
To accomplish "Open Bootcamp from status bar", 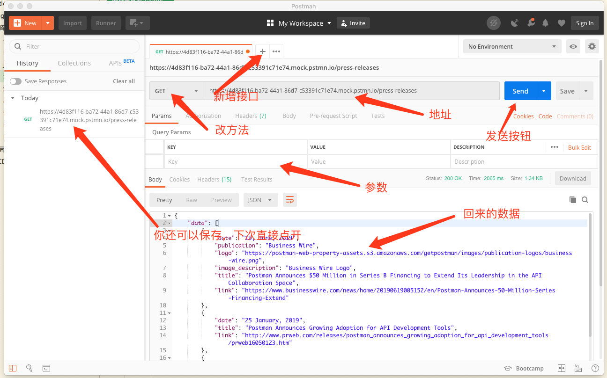I will 525,368.
